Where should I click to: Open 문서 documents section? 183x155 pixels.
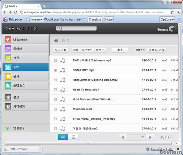click(x=26, y=76)
